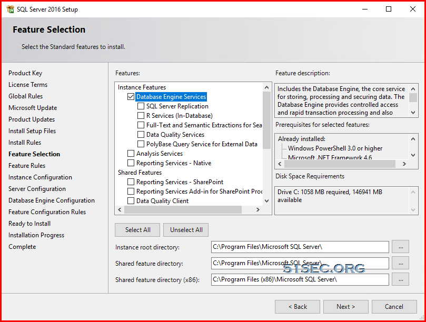Click Installation Progress step
The width and height of the screenshot is (426, 322).
pos(36,235)
